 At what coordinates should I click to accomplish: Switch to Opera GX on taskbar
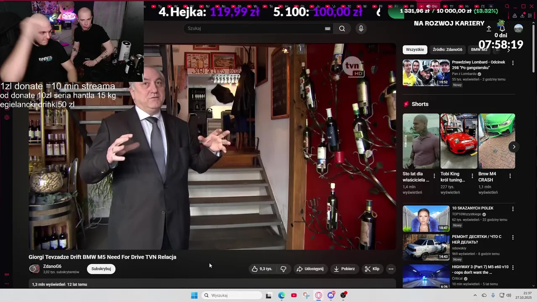coord(318,295)
